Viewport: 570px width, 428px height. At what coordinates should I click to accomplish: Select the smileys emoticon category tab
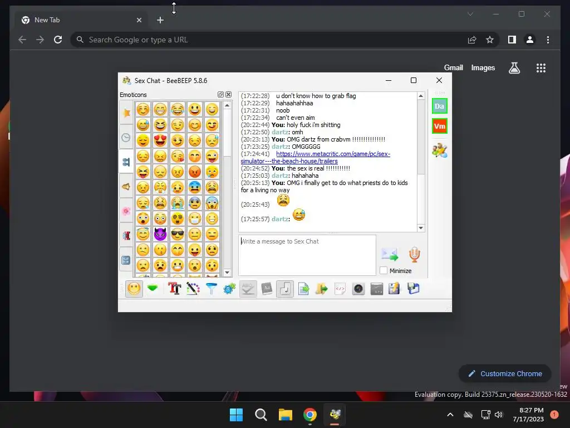point(126,162)
